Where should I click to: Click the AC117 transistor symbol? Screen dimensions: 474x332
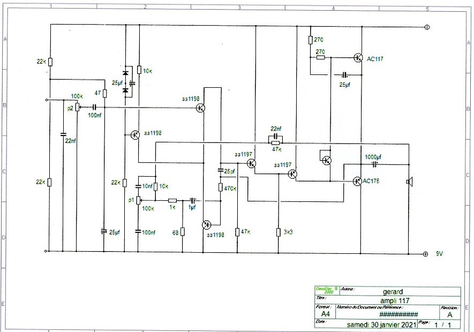tap(358, 57)
